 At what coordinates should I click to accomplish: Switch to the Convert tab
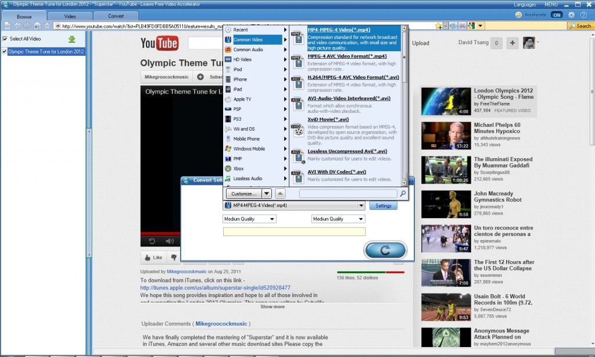coord(116,16)
